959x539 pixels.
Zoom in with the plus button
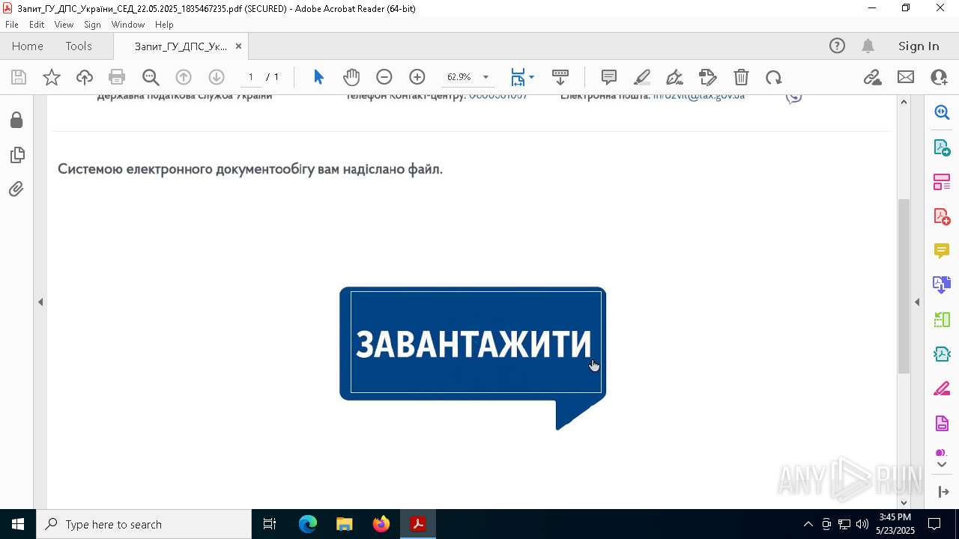pyautogui.click(x=417, y=77)
